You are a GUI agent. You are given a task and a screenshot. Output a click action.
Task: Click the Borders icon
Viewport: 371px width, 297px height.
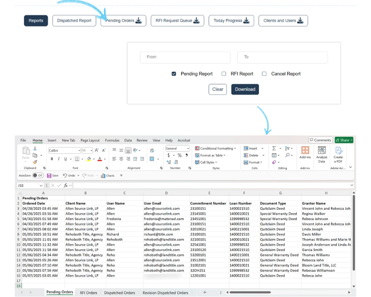pos(77,159)
